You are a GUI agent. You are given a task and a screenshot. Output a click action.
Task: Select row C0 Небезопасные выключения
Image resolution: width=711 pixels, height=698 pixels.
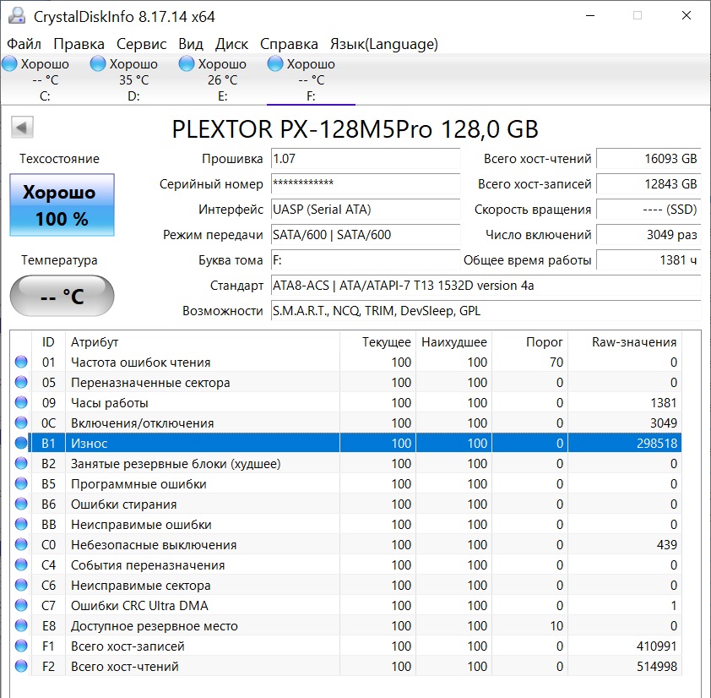coord(346,544)
